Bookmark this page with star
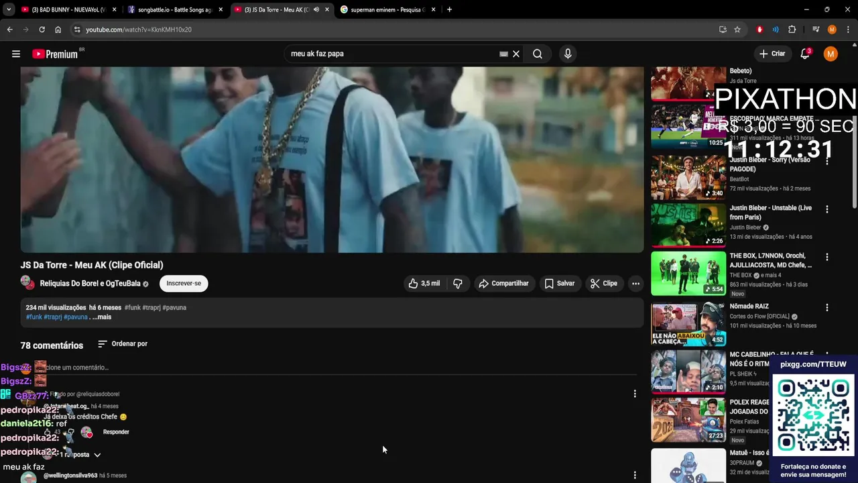This screenshot has width=858, height=483. [x=737, y=30]
